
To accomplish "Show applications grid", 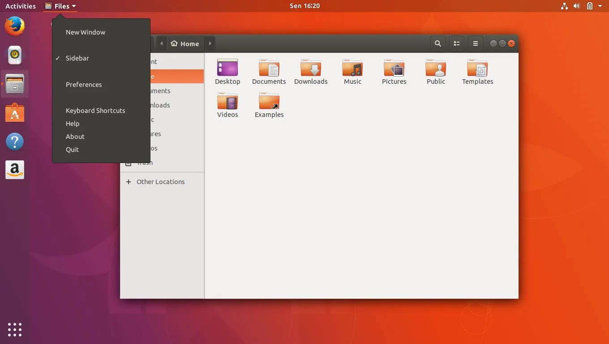I will (x=15, y=330).
